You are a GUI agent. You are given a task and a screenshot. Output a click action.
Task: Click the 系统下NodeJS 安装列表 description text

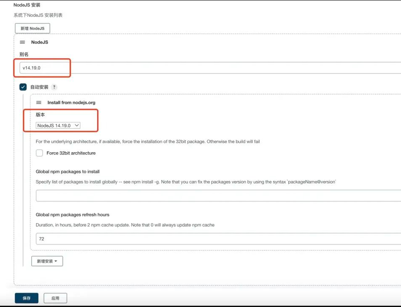[x=38, y=15]
